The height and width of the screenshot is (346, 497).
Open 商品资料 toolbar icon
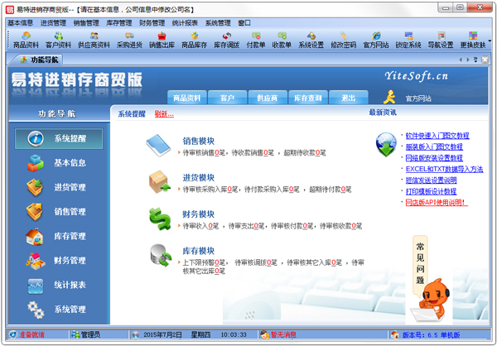point(26,41)
